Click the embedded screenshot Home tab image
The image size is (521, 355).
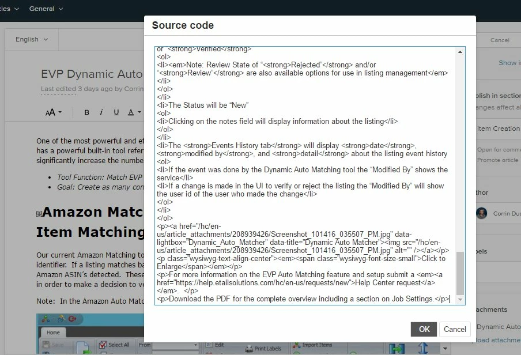(53, 333)
